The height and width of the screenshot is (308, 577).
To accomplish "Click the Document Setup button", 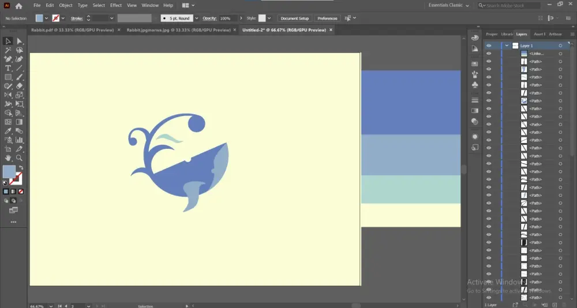I will [295, 18].
